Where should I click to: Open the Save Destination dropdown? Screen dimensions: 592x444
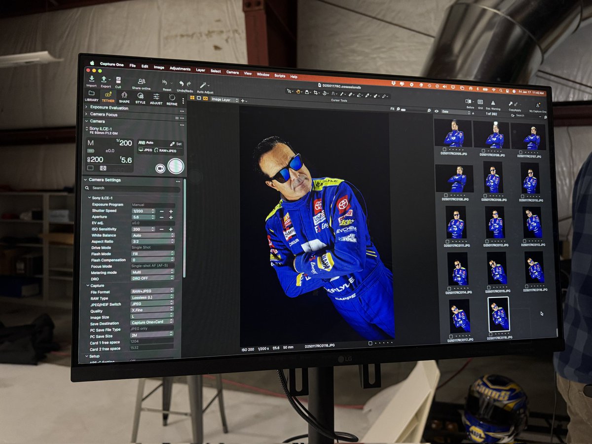[152, 322]
